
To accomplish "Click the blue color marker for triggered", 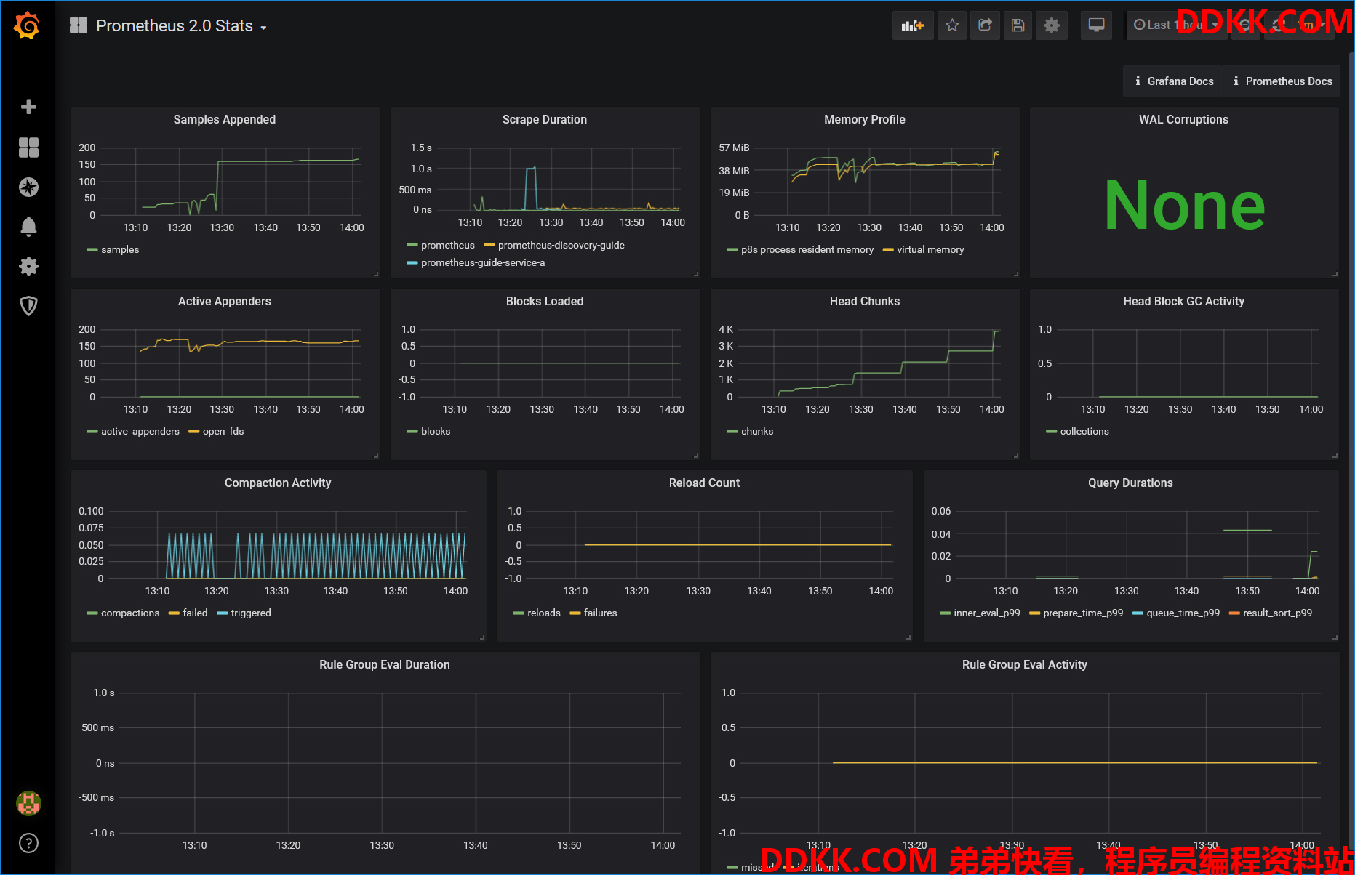I will pos(222,613).
